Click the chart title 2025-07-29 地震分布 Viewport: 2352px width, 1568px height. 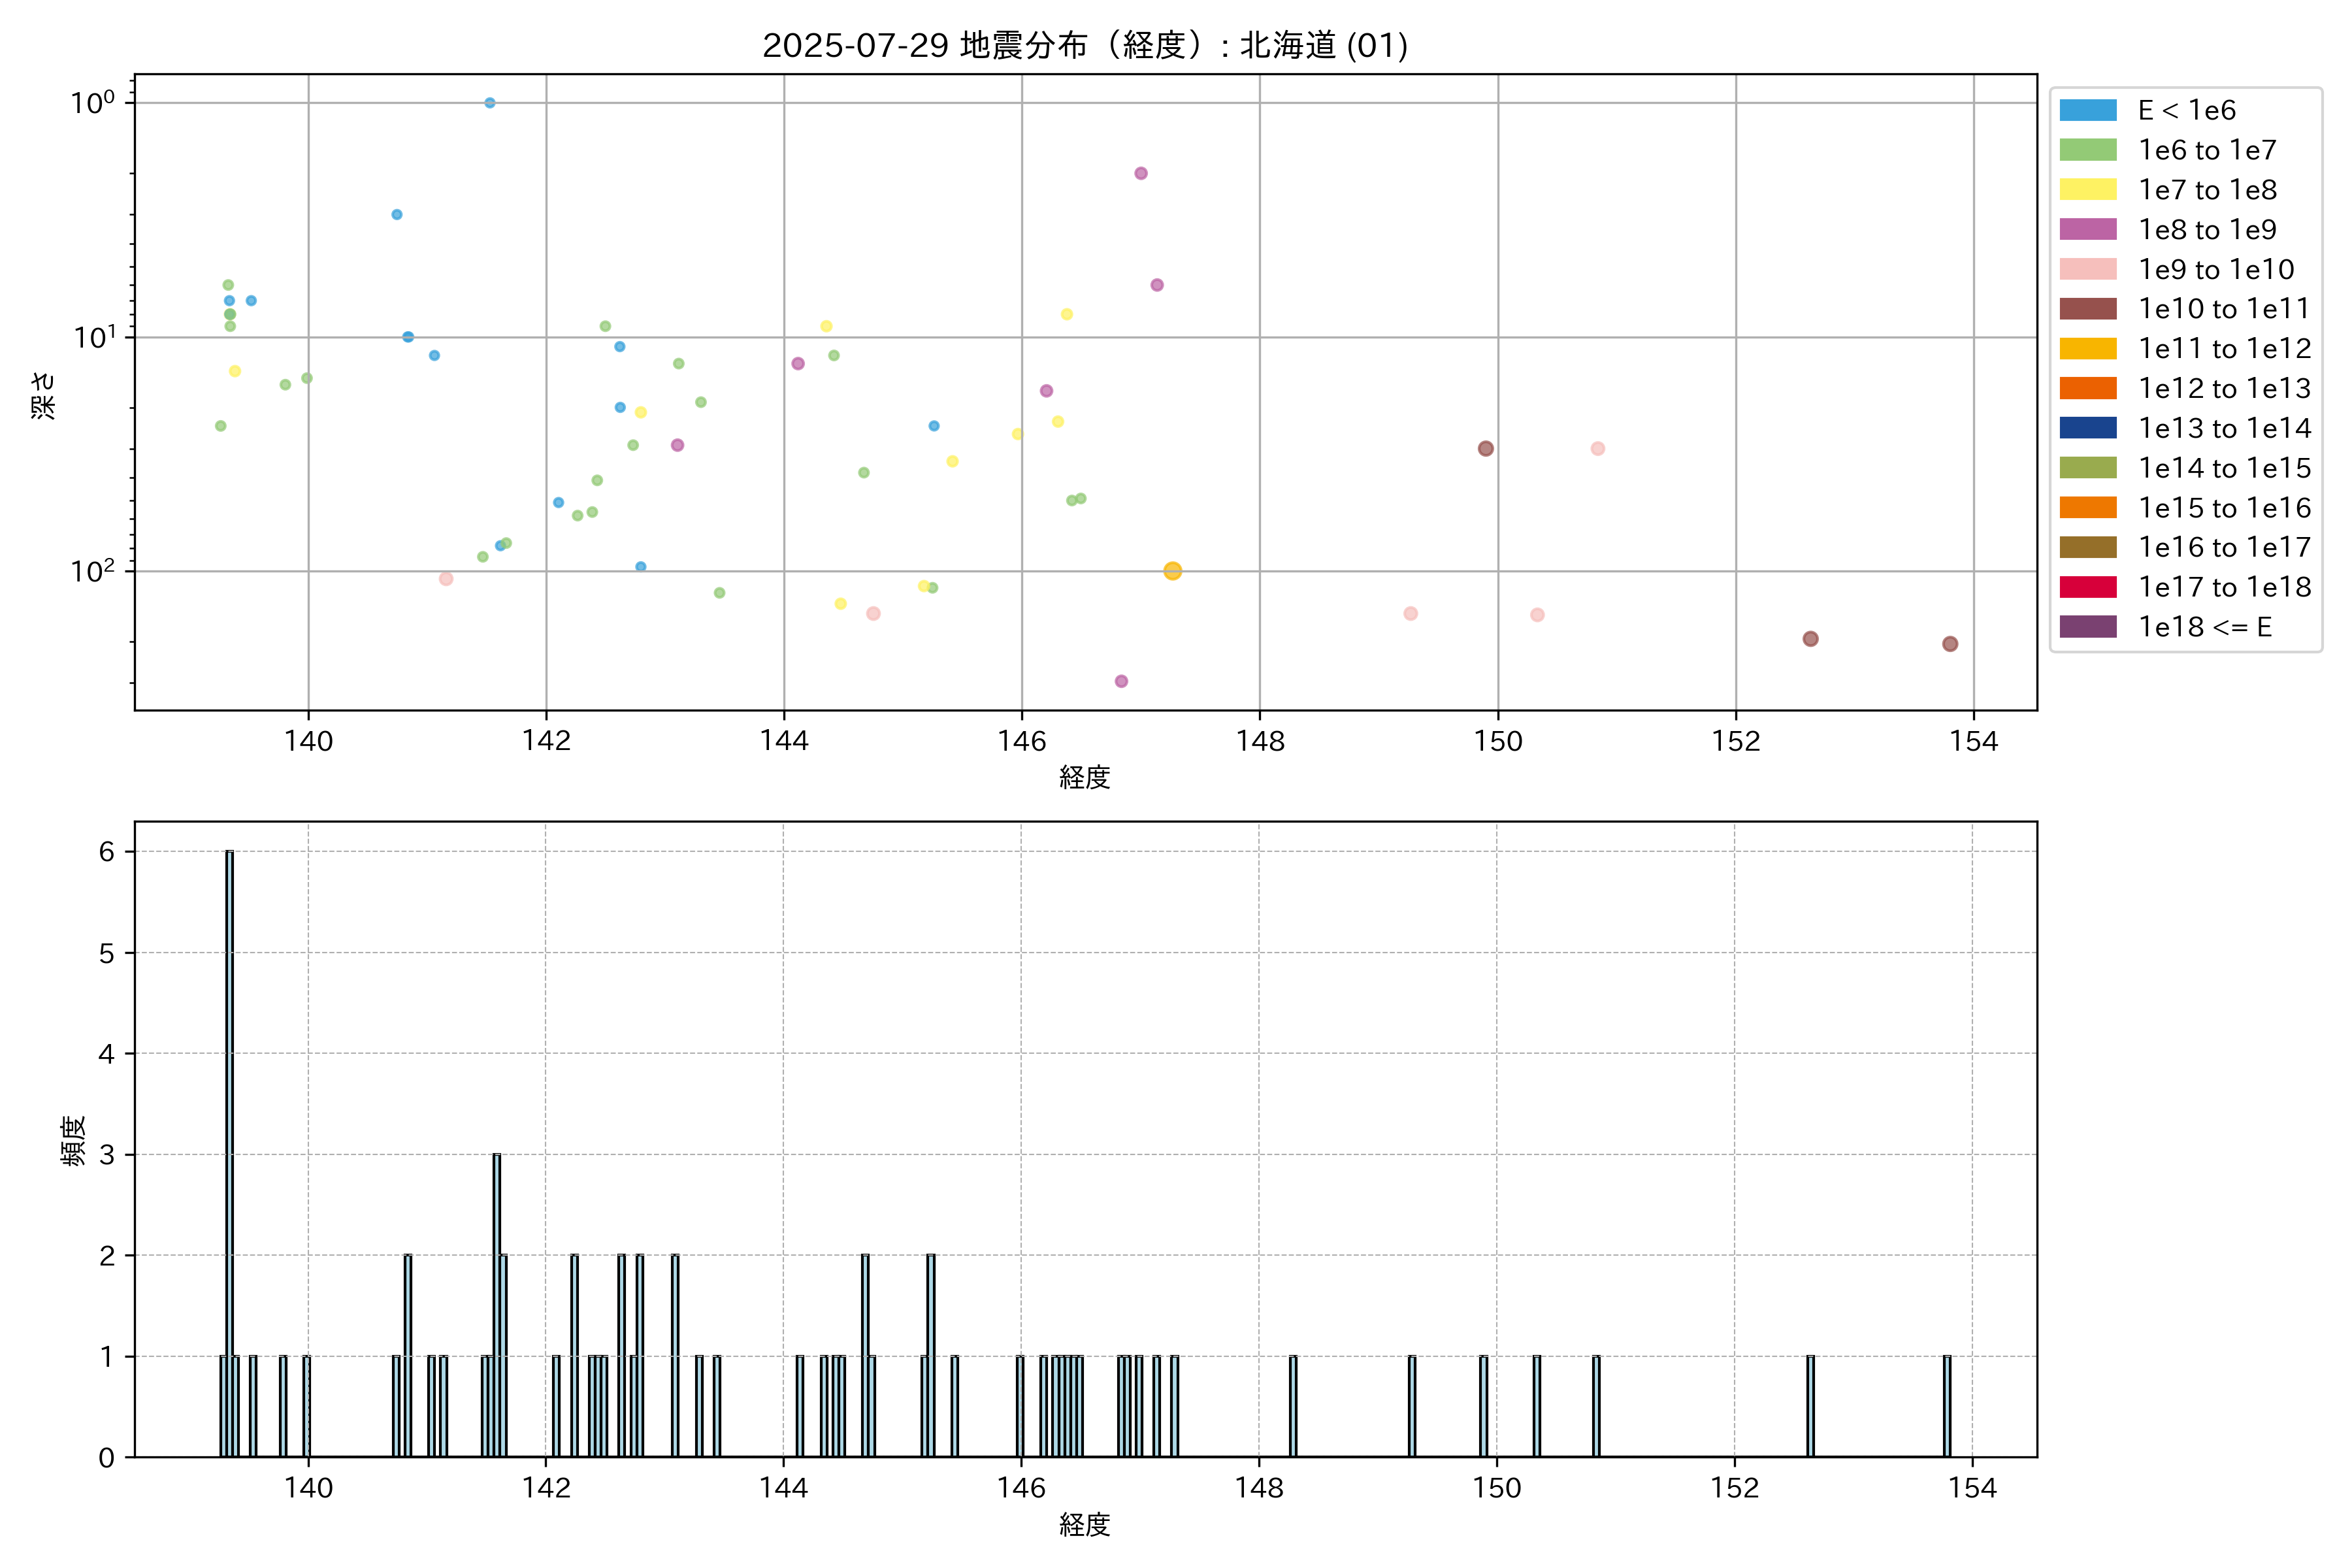coord(1084,45)
